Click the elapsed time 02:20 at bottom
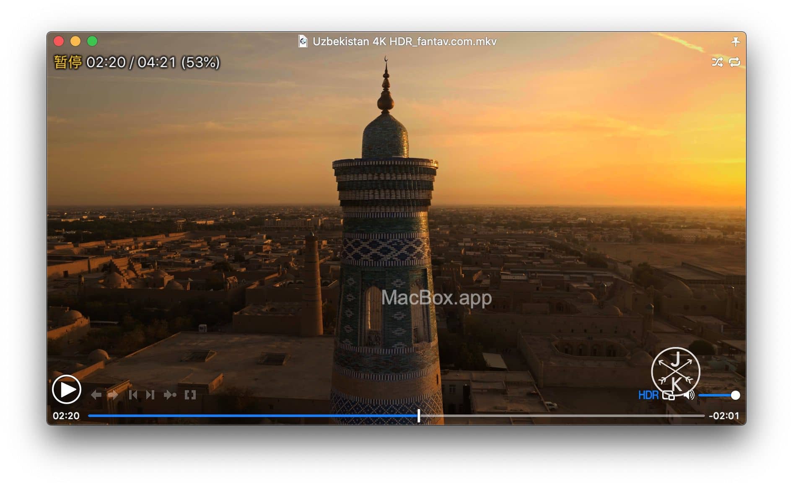The width and height of the screenshot is (793, 487). [66, 416]
